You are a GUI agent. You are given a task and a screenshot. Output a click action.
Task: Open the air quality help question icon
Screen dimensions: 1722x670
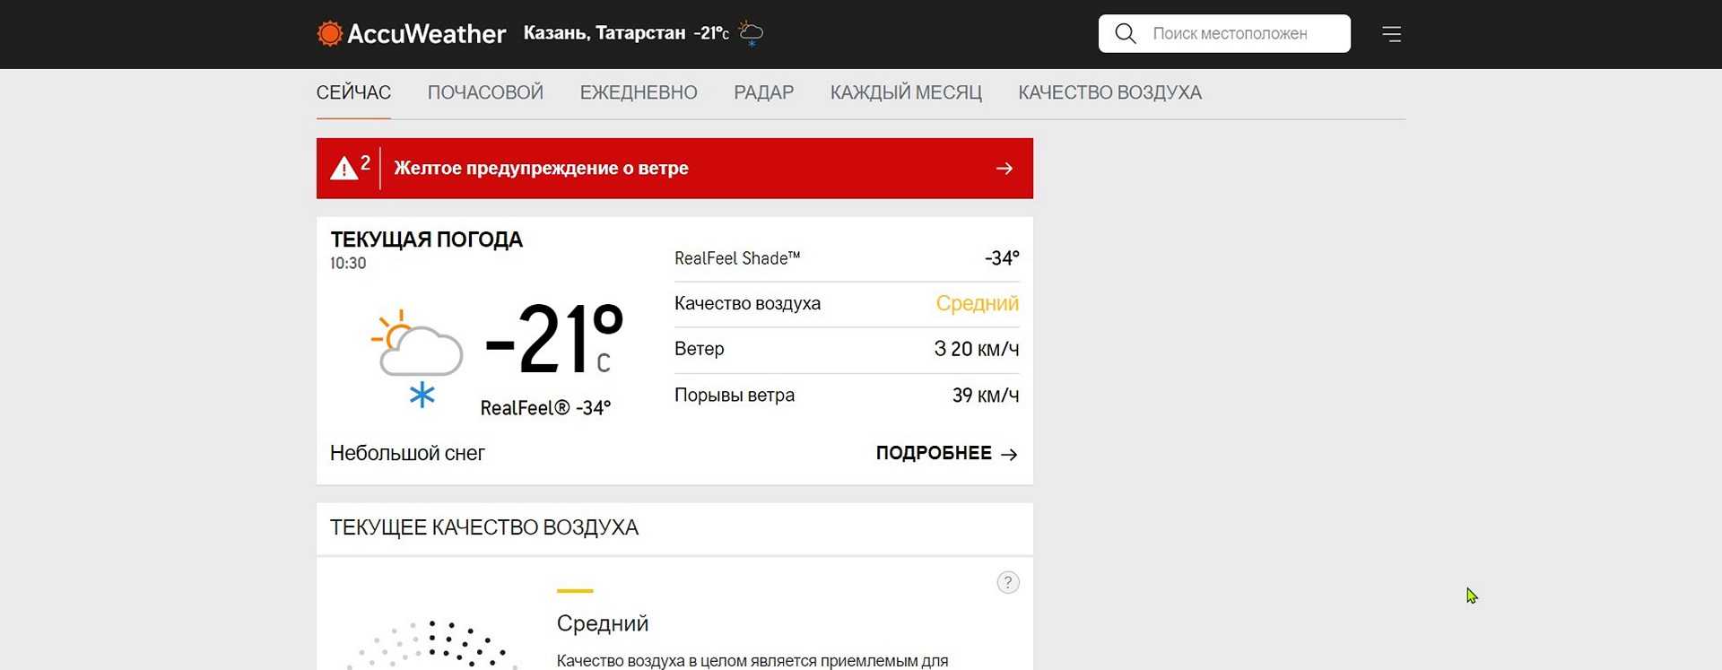pos(1008,583)
